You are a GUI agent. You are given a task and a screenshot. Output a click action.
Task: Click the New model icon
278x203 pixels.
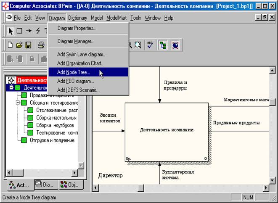click(10, 45)
